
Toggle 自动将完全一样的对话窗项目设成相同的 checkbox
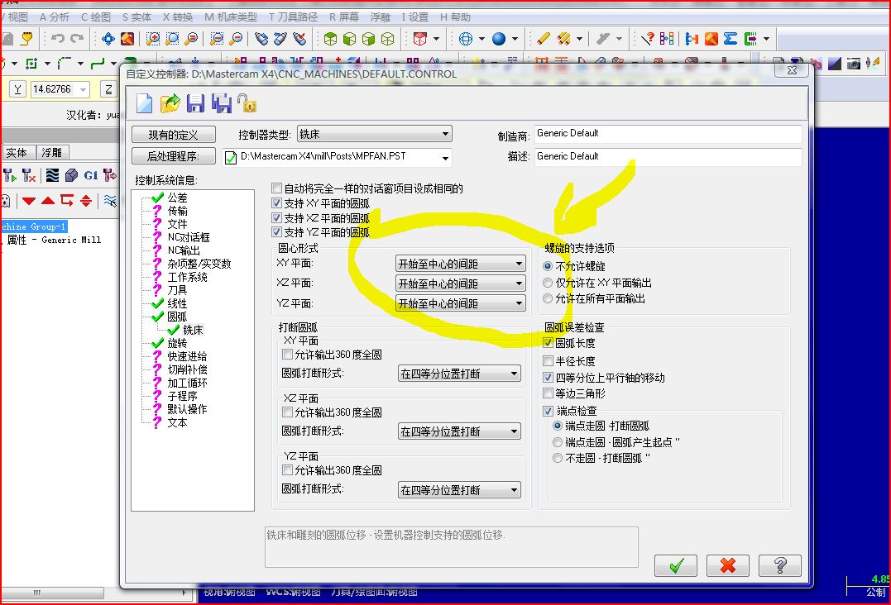277,188
